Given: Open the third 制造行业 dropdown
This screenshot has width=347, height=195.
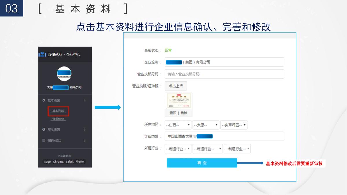Looking at the screenshot, I should click(237, 149).
